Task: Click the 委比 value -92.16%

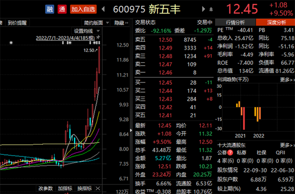Action: click(161, 31)
